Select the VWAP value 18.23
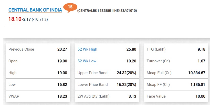Screen dimensions: 210x105 tap(62, 96)
